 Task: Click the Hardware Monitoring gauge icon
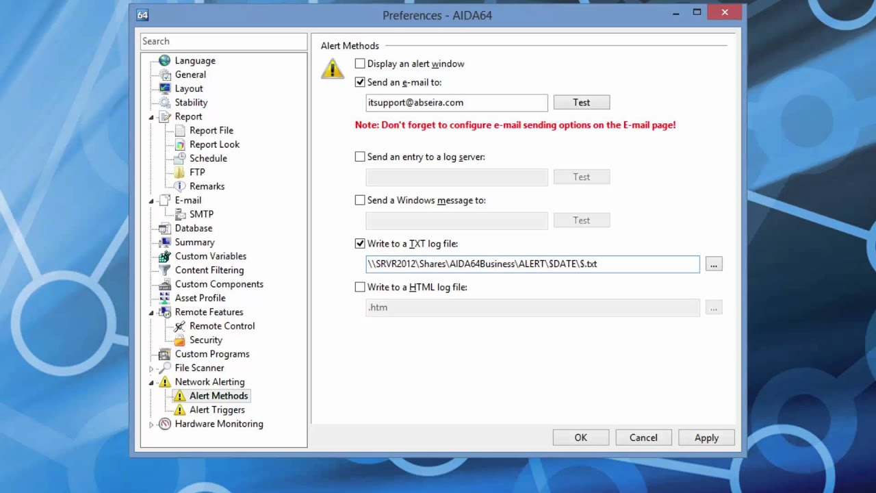tap(164, 424)
